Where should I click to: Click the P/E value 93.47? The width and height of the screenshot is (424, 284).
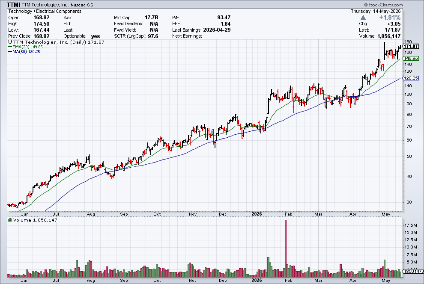click(224, 18)
